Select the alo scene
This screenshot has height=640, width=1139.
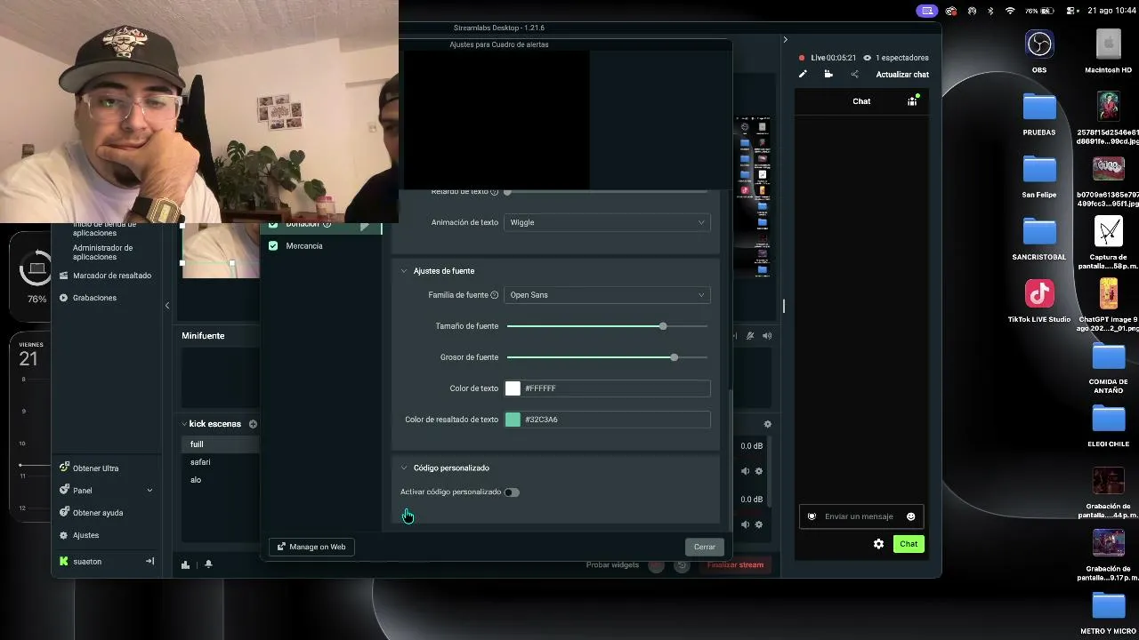[196, 480]
